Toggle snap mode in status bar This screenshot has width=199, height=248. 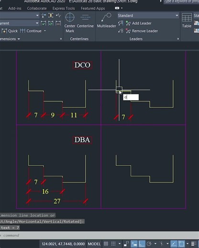113,244
